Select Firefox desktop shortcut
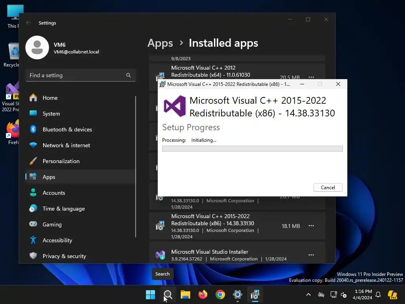Image resolution: width=405 pixels, height=304 pixels. click(x=13, y=133)
